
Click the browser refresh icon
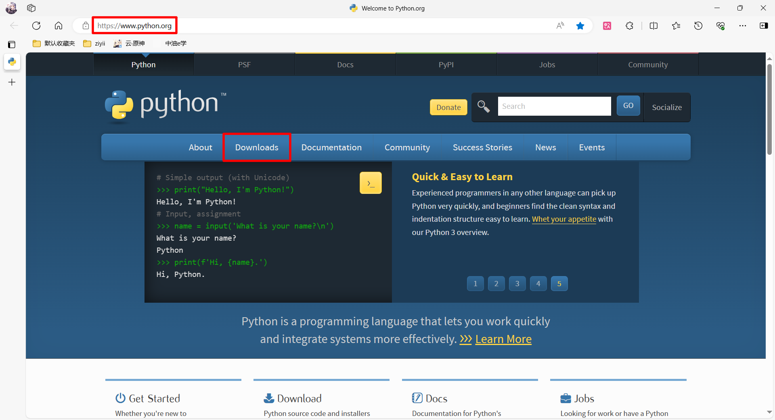[36, 26]
